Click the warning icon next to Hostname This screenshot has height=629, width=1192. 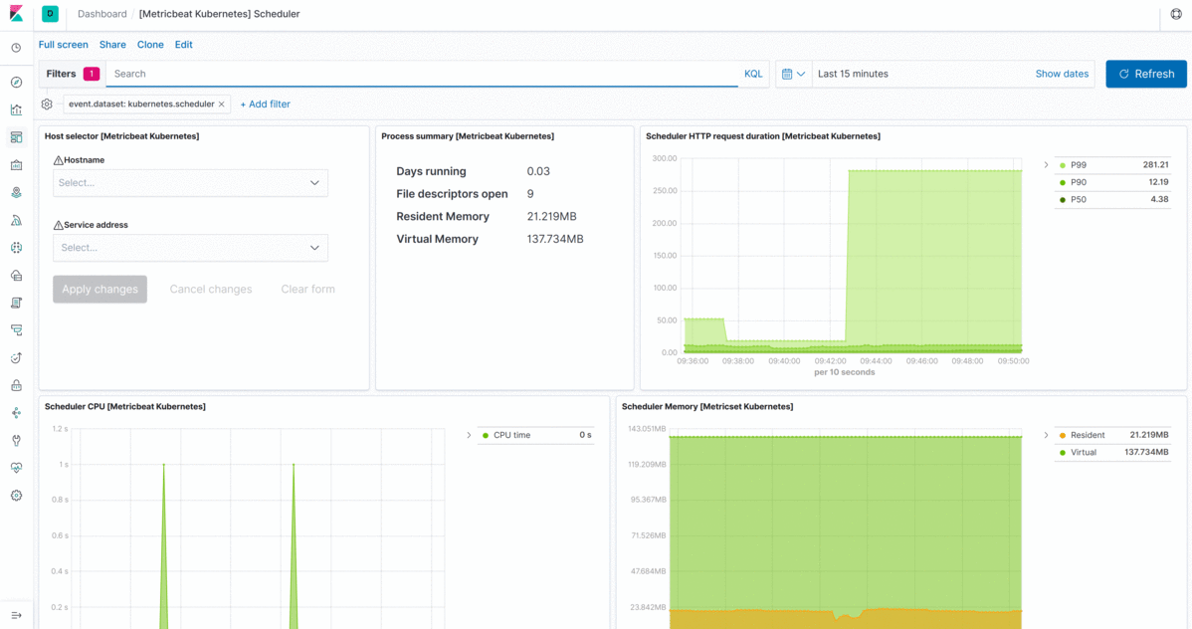(58, 160)
